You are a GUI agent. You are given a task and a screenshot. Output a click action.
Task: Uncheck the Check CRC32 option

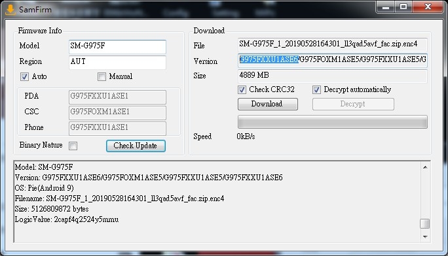point(242,89)
